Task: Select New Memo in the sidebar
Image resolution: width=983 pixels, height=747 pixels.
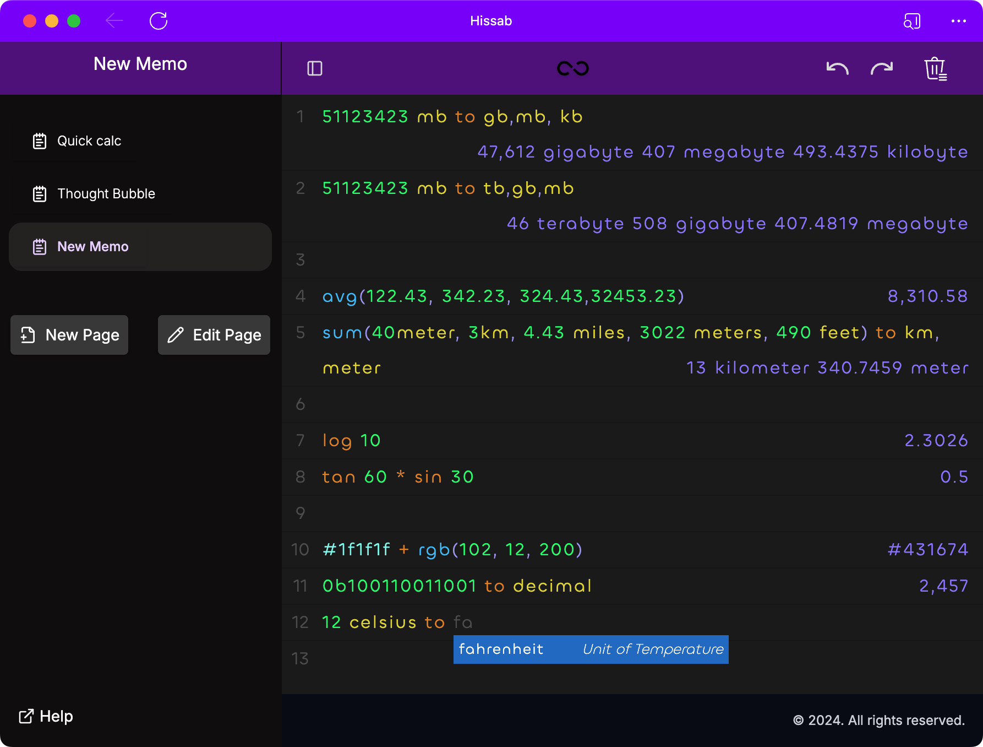Action: (x=93, y=247)
